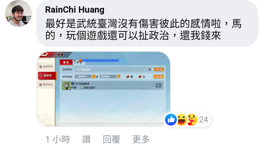The image size is (264, 151).
Task: Expand the 灌籃高手 rank dropdown arrow
Action: coord(119,77)
